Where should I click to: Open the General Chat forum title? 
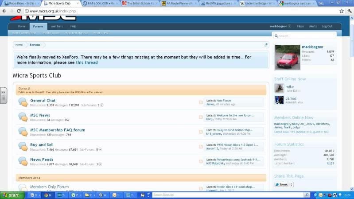point(43,101)
